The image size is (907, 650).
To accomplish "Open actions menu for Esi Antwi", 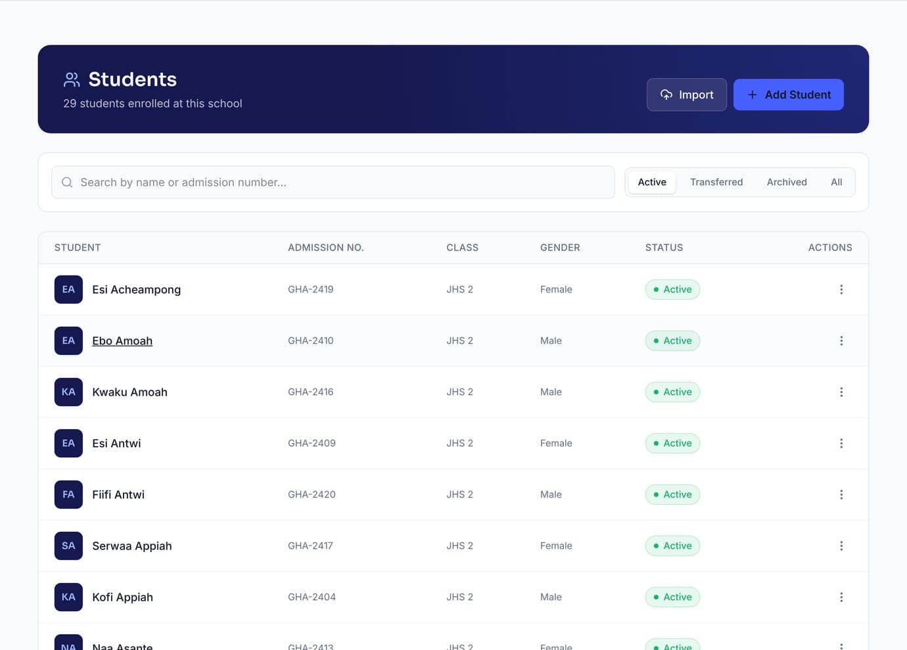I will 841,443.
